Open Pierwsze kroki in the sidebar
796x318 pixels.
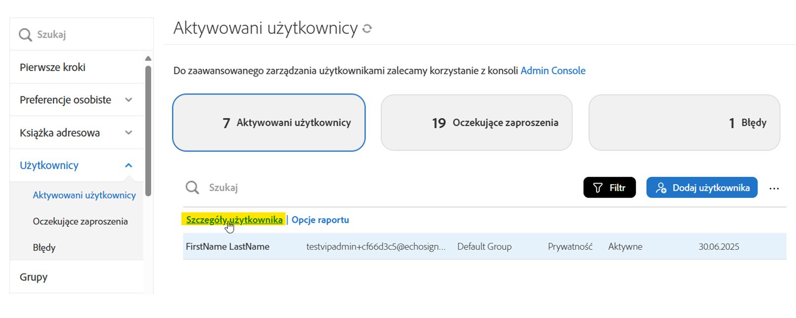(52, 67)
